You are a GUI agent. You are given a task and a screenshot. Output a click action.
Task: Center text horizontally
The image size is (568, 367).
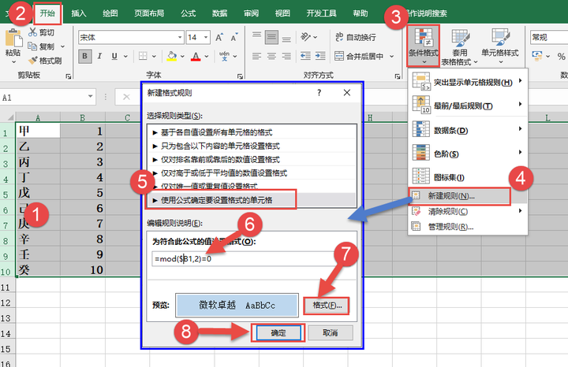point(271,56)
